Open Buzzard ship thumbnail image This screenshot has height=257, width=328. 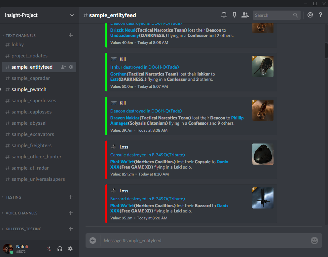click(x=263, y=198)
